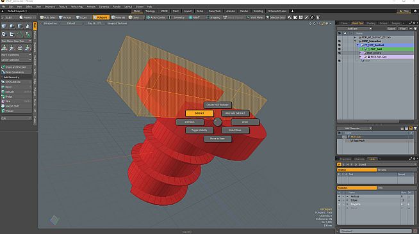Click the Lists panel gear icon
This screenshot has height=234, width=419.
415,159
